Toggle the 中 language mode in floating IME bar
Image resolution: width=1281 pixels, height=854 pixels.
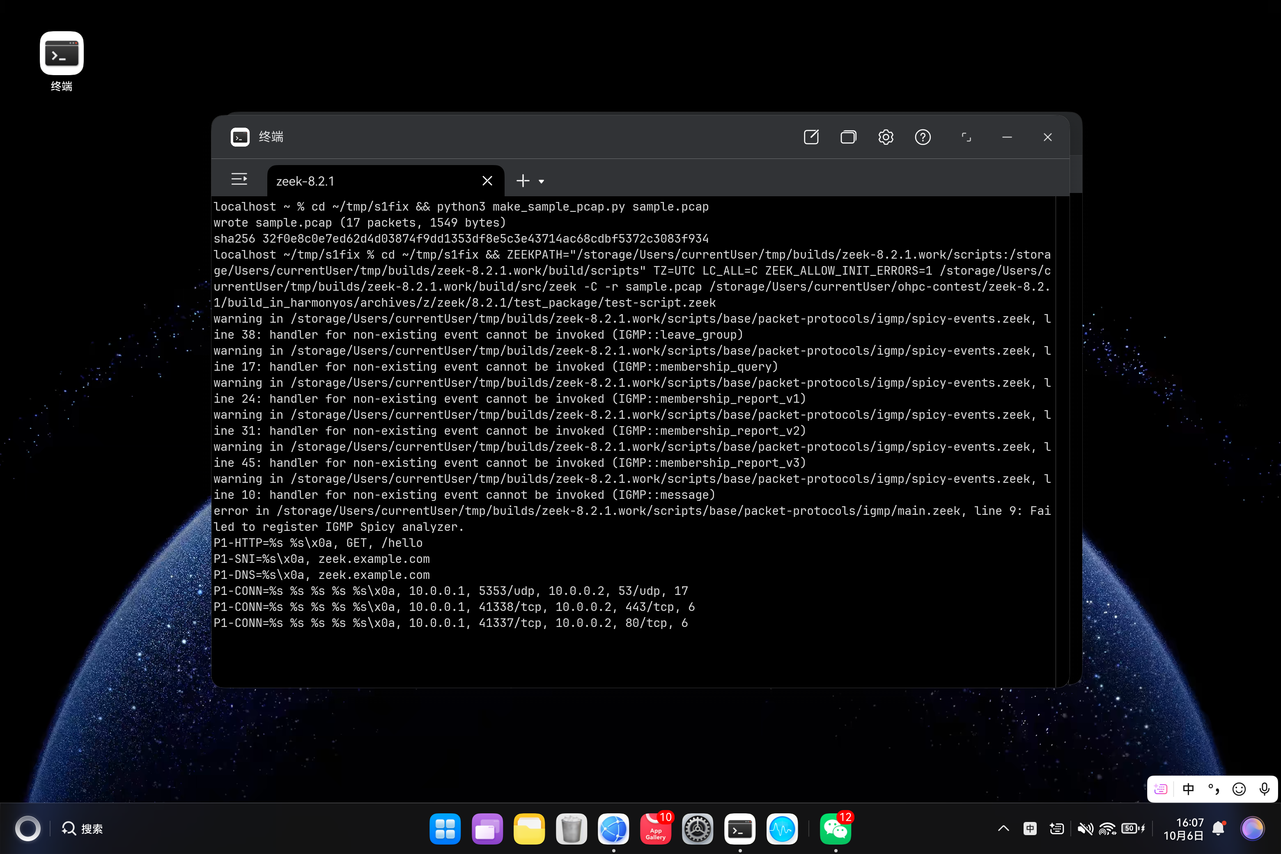coord(1188,789)
